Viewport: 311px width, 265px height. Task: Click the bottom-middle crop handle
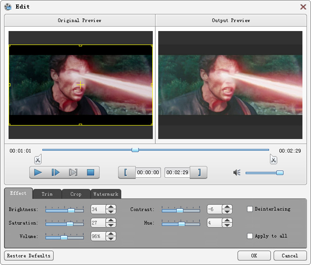[80, 125]
